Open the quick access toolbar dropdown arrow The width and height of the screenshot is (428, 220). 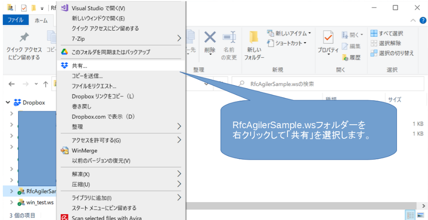tap(42, 8)
